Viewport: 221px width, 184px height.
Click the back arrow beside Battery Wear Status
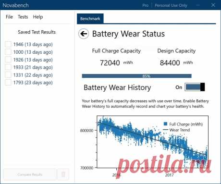pos(84,34)
